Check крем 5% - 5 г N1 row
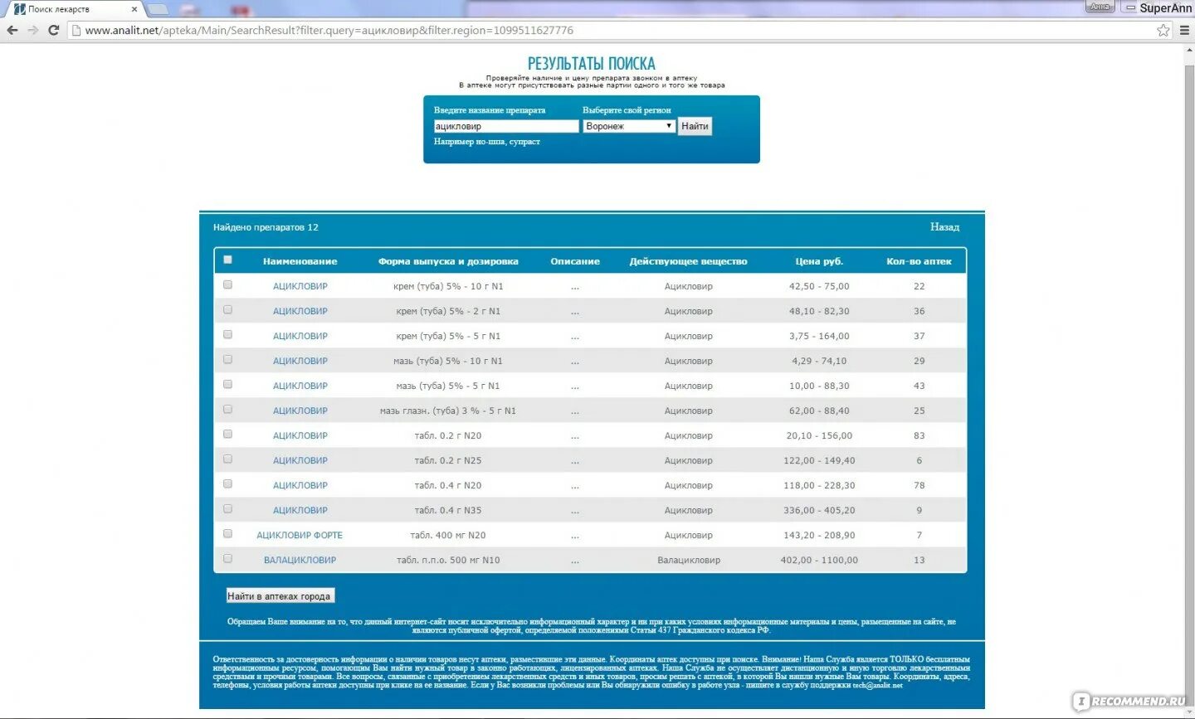 [x=227, y=334]
